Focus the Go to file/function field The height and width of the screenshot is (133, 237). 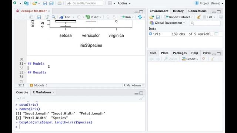pos(84,3)
